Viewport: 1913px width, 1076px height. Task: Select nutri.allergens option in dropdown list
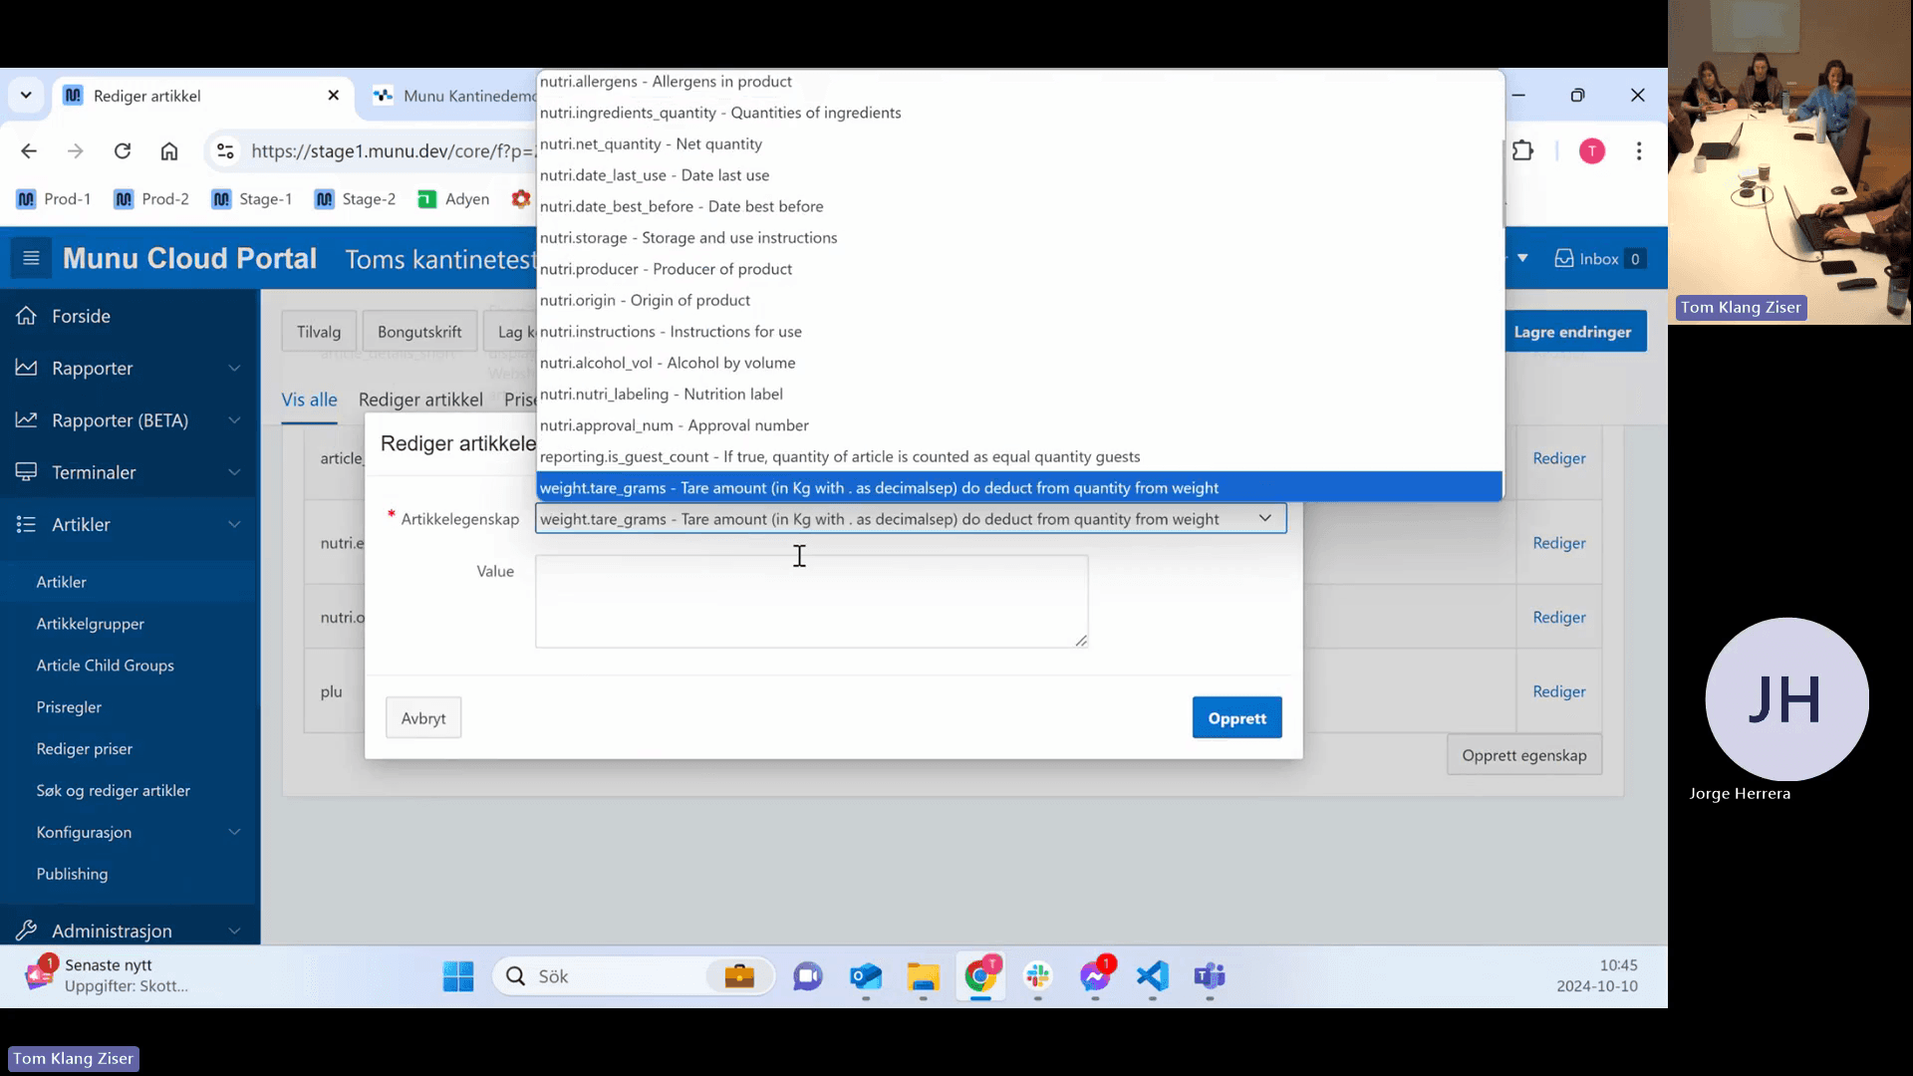point(1019,82)
